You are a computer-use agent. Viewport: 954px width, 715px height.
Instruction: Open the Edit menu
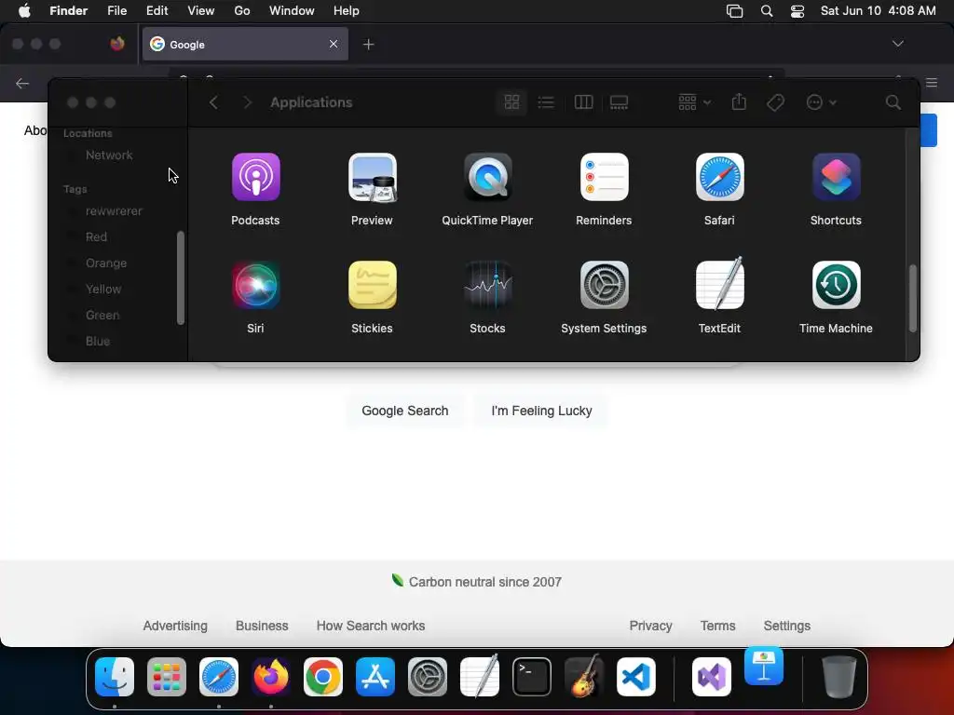[x=157, y=11]
